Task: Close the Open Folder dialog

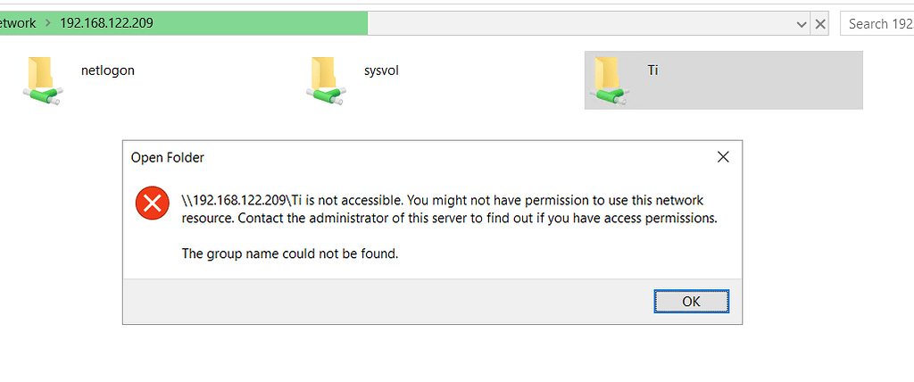Action: [x=723, y=157]
